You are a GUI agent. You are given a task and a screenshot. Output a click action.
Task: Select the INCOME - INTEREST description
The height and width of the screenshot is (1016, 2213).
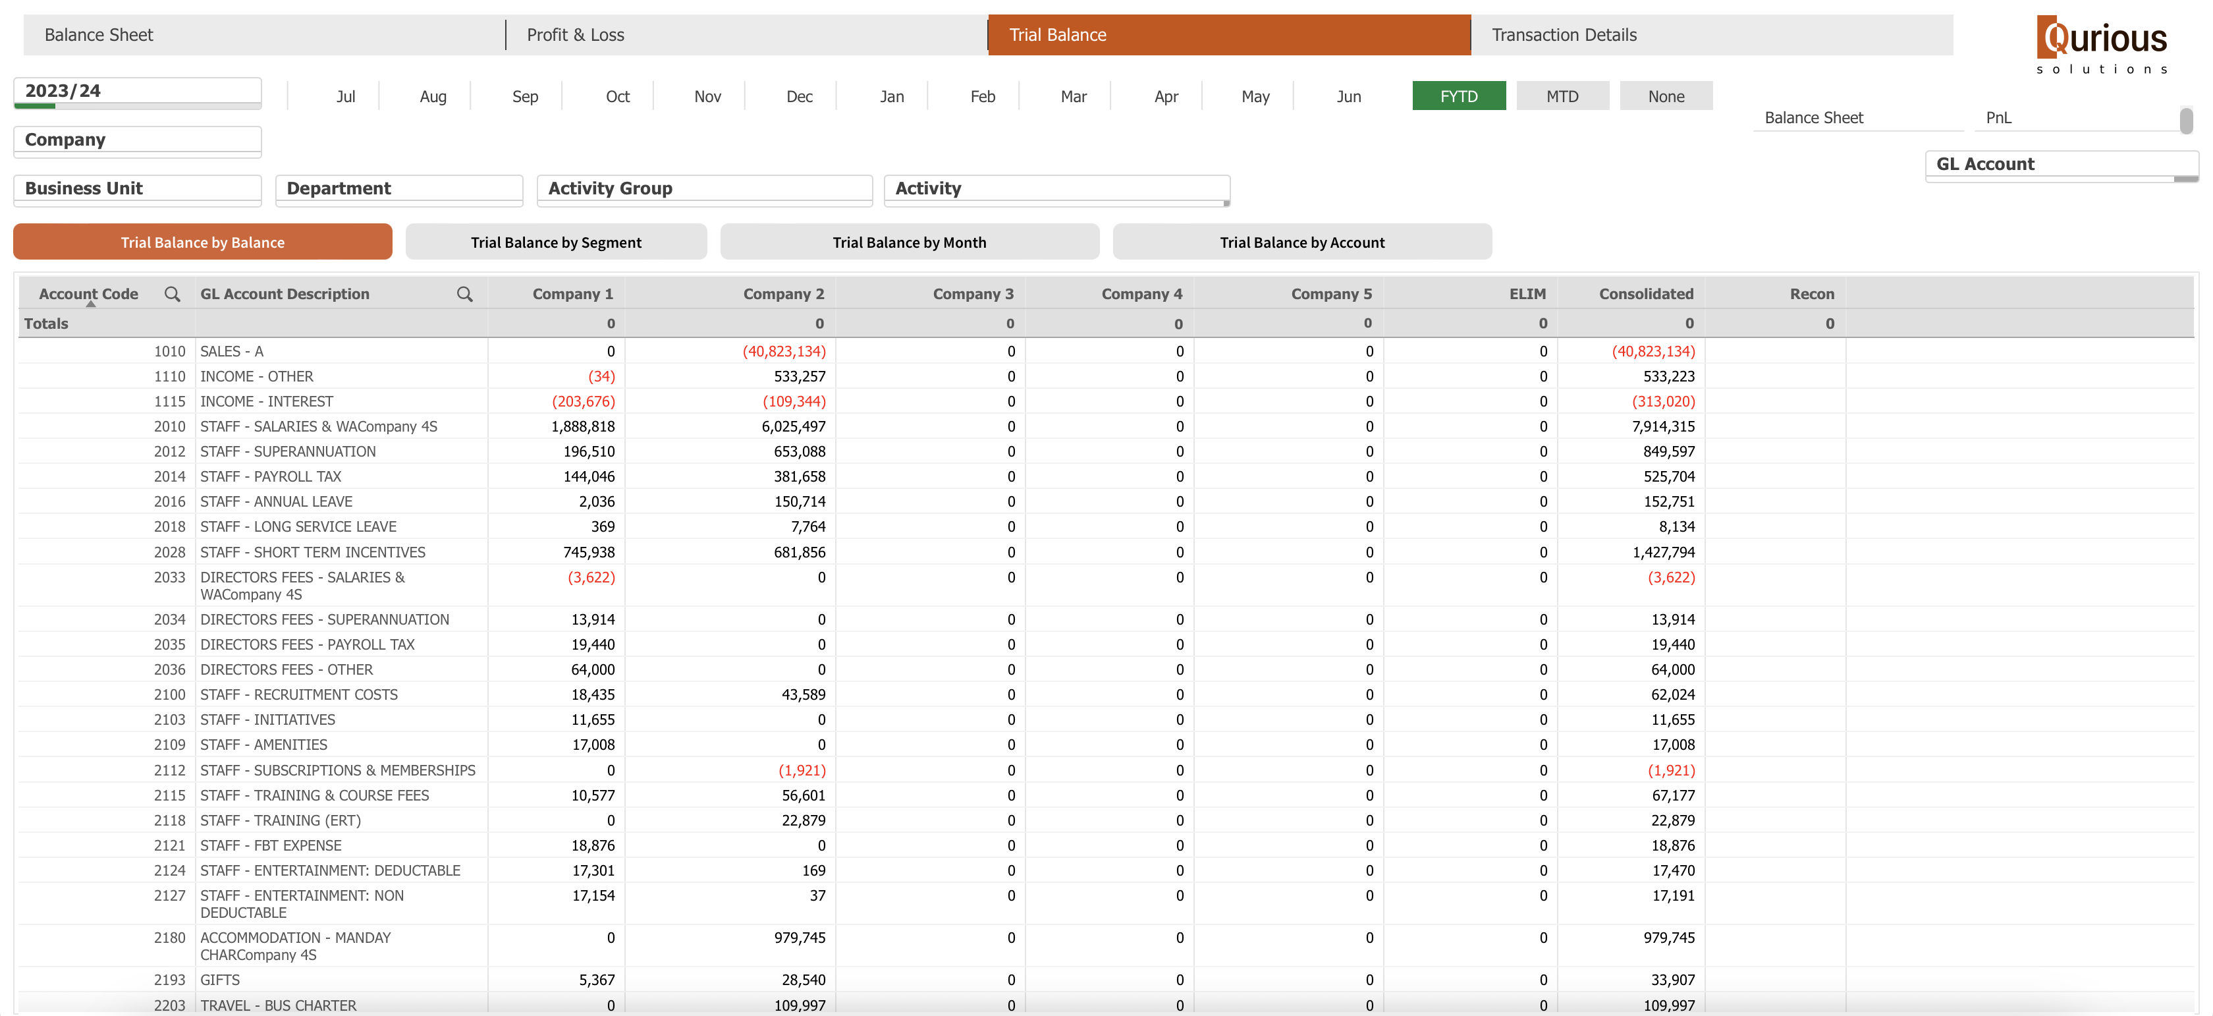[266, 401]
